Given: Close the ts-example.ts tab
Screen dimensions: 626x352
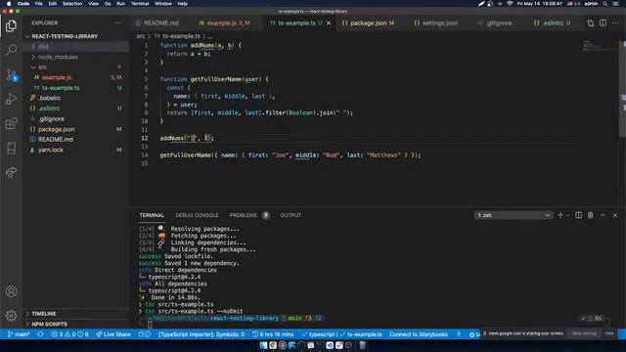Looking at the screenshot, I should click(329, 23).
